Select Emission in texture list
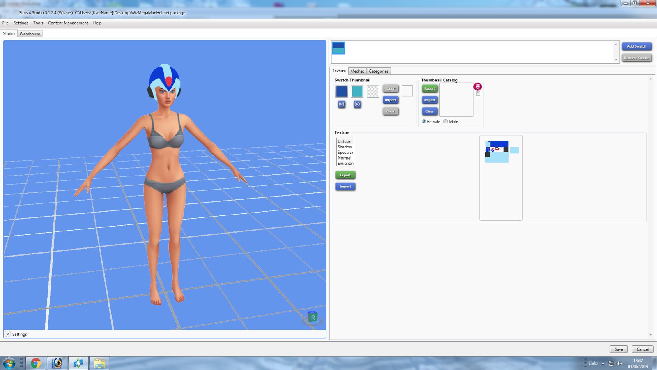Screen dimensions: 657x370 click(345, 164)
